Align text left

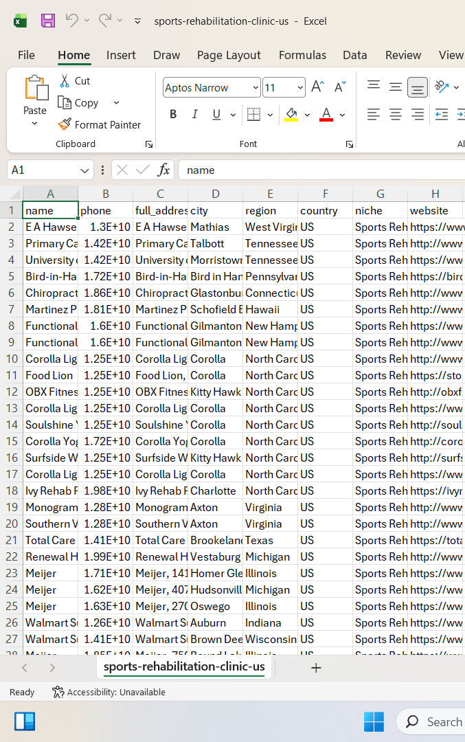pos(374,114)
